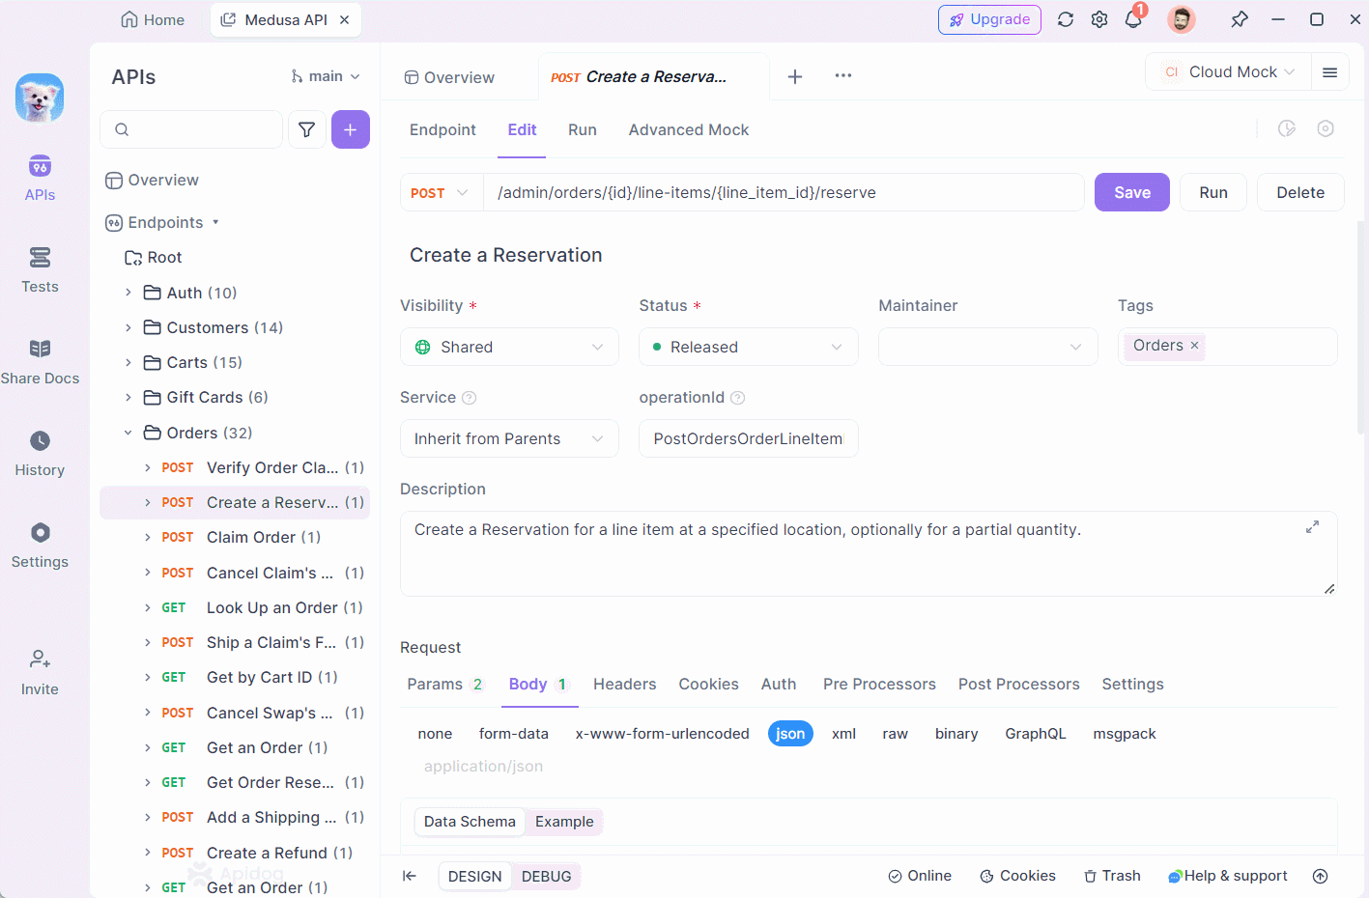Close the Medusa API tab
Image resolution: width=1369 pixels, height=898 pixels.
tap(345, 19)
